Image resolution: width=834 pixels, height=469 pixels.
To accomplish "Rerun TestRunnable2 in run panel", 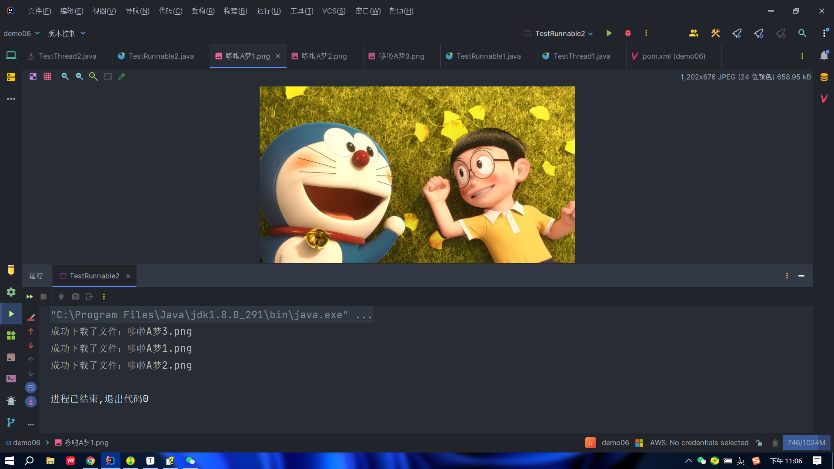I will (x=30, y=297).
